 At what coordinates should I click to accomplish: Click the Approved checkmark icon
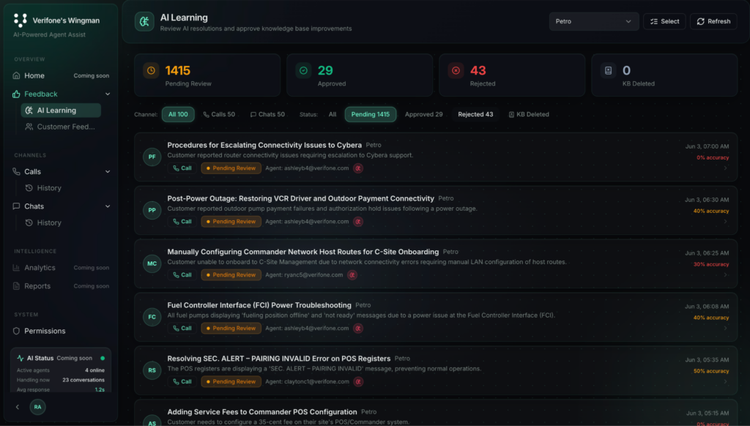(303, 71)
